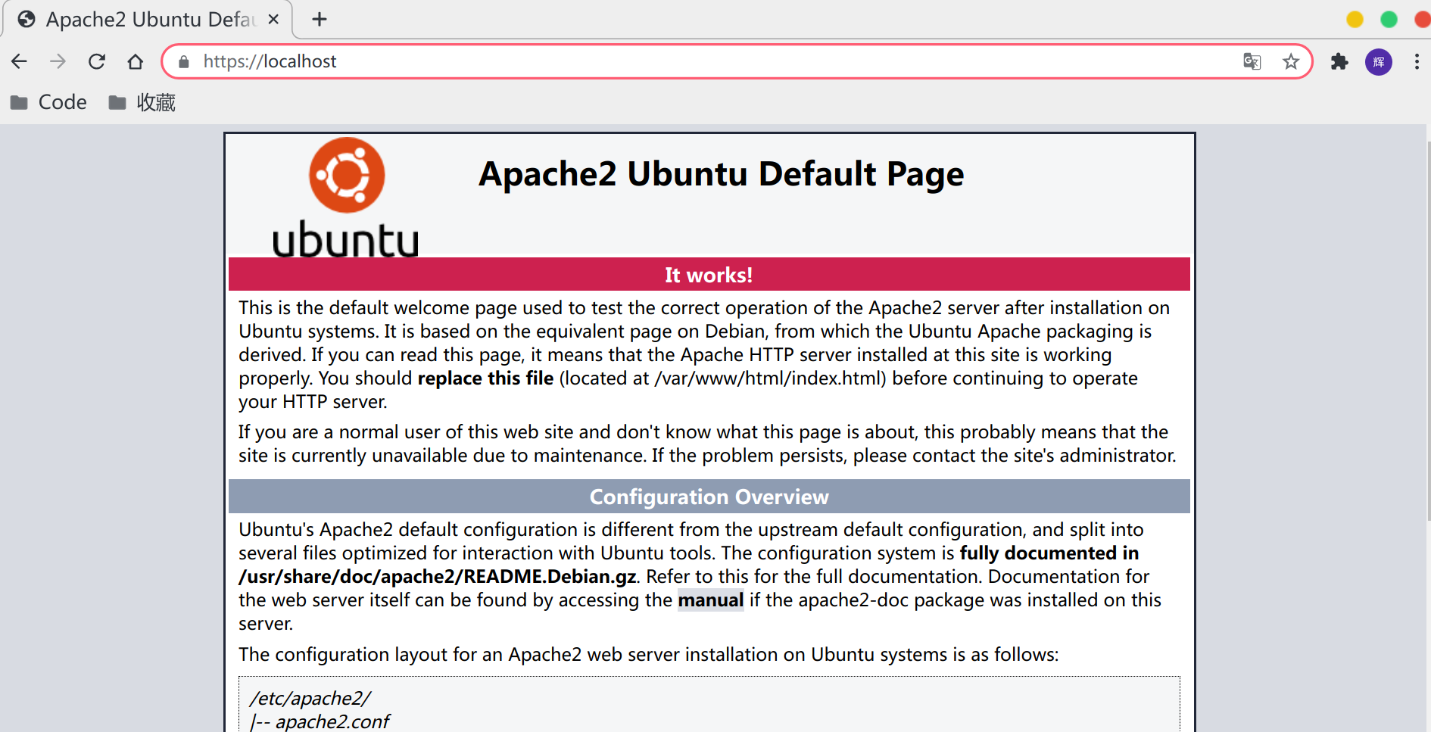The width and height of the screenshot is (1431, 732).
Task: View site security lock information
Action: pyautogui.click(x=183, y=61)
